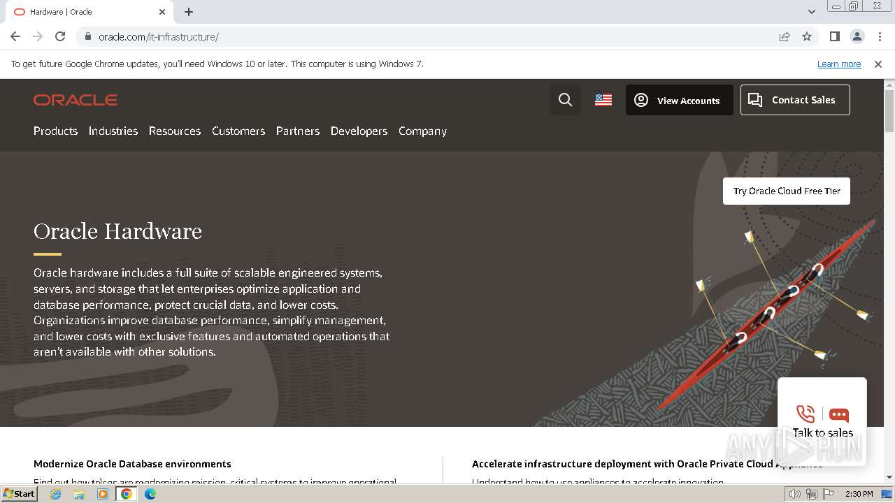Click the browser forward arrow

[x=38, y=36]
